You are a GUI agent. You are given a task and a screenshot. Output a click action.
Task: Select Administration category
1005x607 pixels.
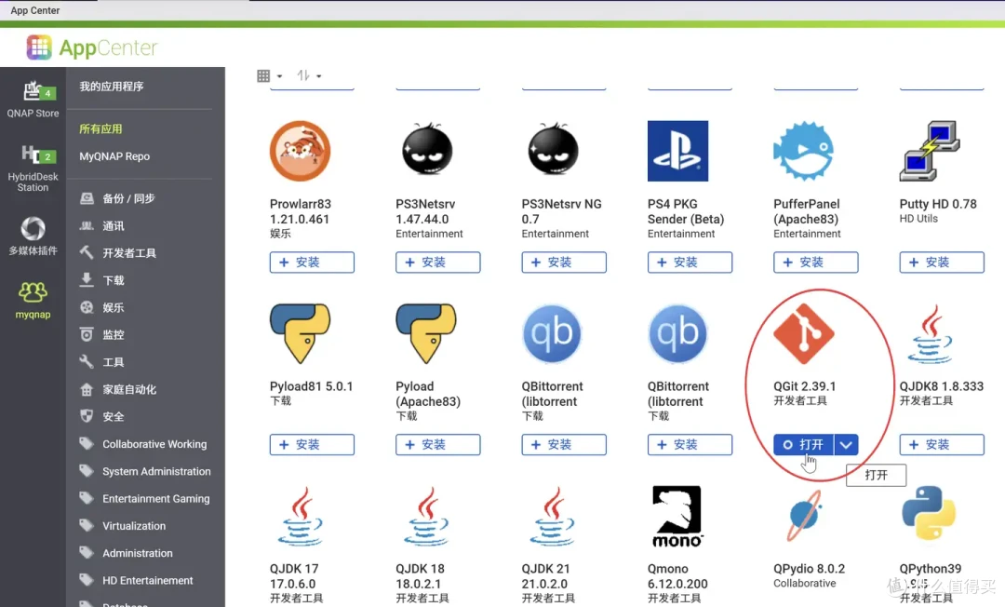coord(137,553)
